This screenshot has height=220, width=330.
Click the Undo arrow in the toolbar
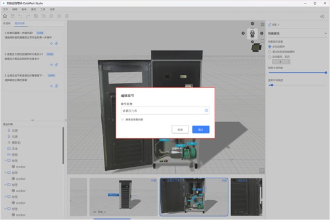click(20, 16)
